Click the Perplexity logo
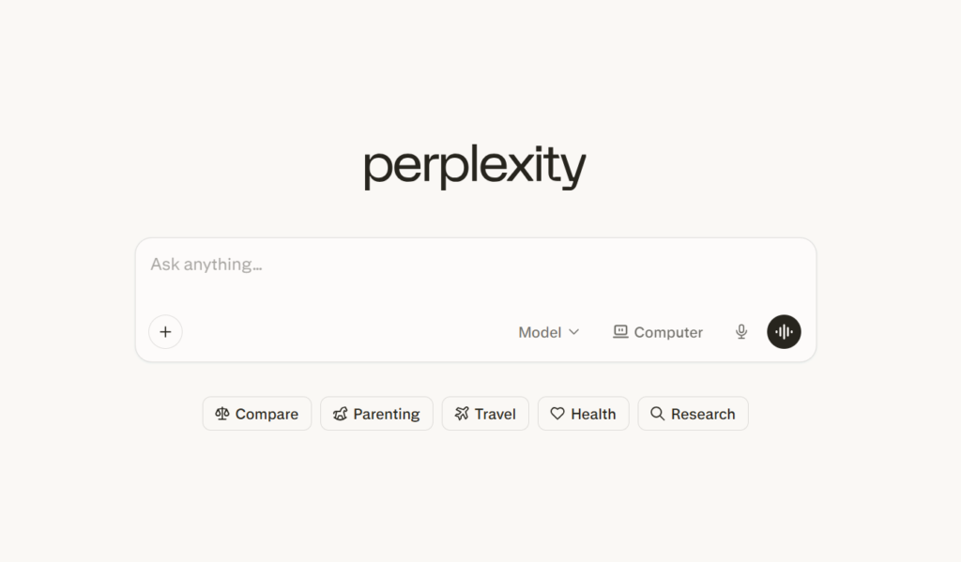The image size is (961, 562). point(474,165)
